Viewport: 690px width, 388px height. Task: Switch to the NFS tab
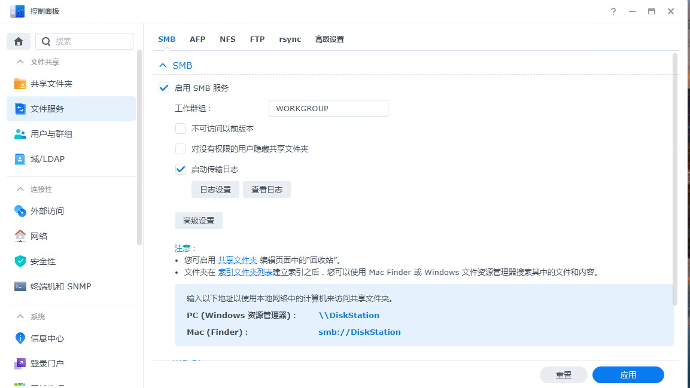227,39
